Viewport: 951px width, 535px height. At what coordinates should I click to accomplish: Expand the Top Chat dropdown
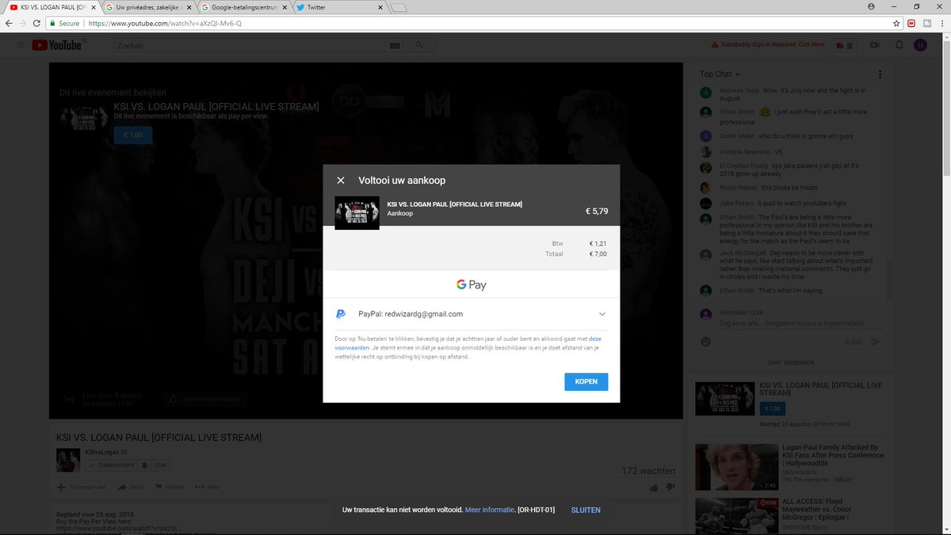pos(720,74)
